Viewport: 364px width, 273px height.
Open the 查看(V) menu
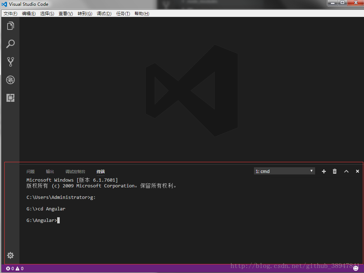(x=66, y=14)
